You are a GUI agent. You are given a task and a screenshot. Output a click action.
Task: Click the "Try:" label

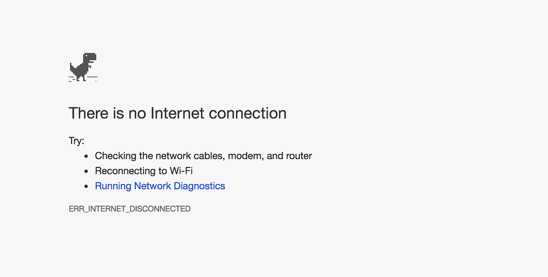[77, 141]
